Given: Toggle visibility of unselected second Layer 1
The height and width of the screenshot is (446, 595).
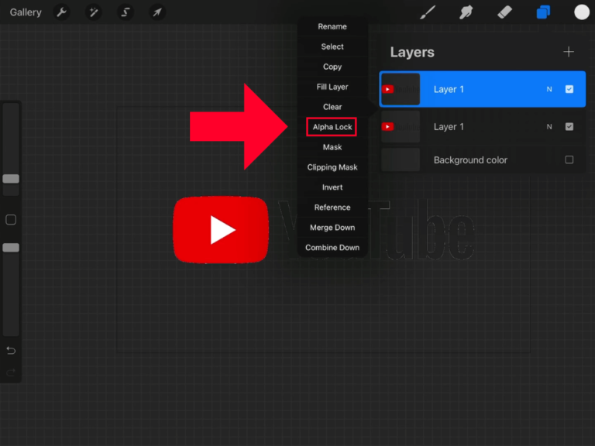Looking at the screenshot, I should (569, 127).
